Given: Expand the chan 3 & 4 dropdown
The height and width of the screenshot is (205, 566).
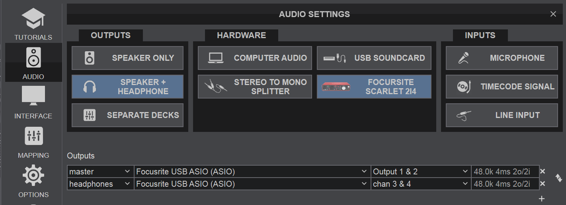Looking at the screenshot, I should tap(421, 184).
